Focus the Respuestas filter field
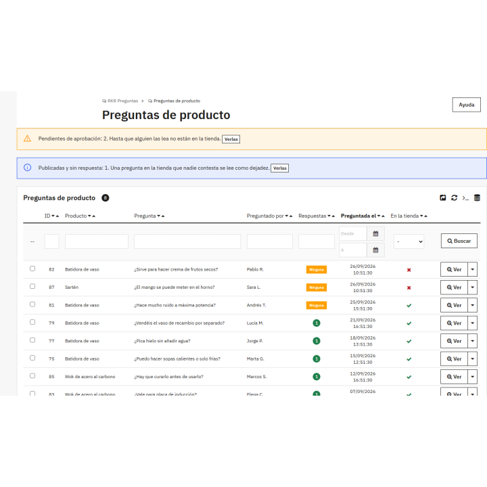The width and height of the screenshot is (487, 487). 316,241
